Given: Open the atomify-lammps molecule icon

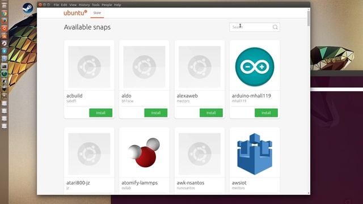Looking at the screenshot, I should coord(144,152).
